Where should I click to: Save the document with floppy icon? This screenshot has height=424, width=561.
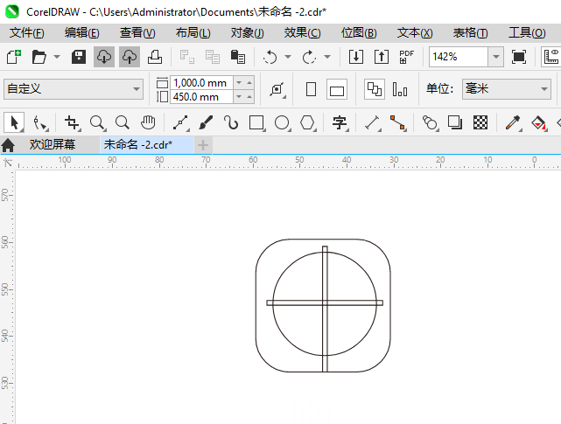pyautogui.click(x=79, y=57)
